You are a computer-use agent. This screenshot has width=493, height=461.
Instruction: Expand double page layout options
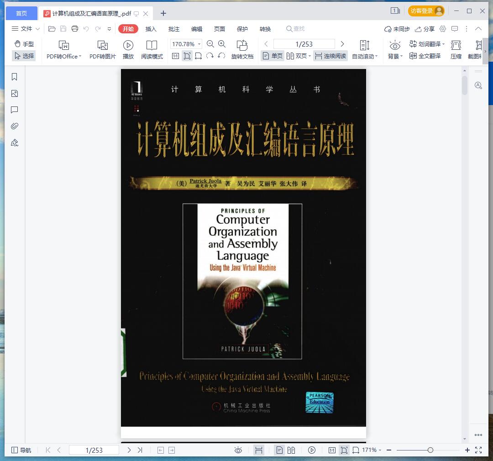coord(309,56)
